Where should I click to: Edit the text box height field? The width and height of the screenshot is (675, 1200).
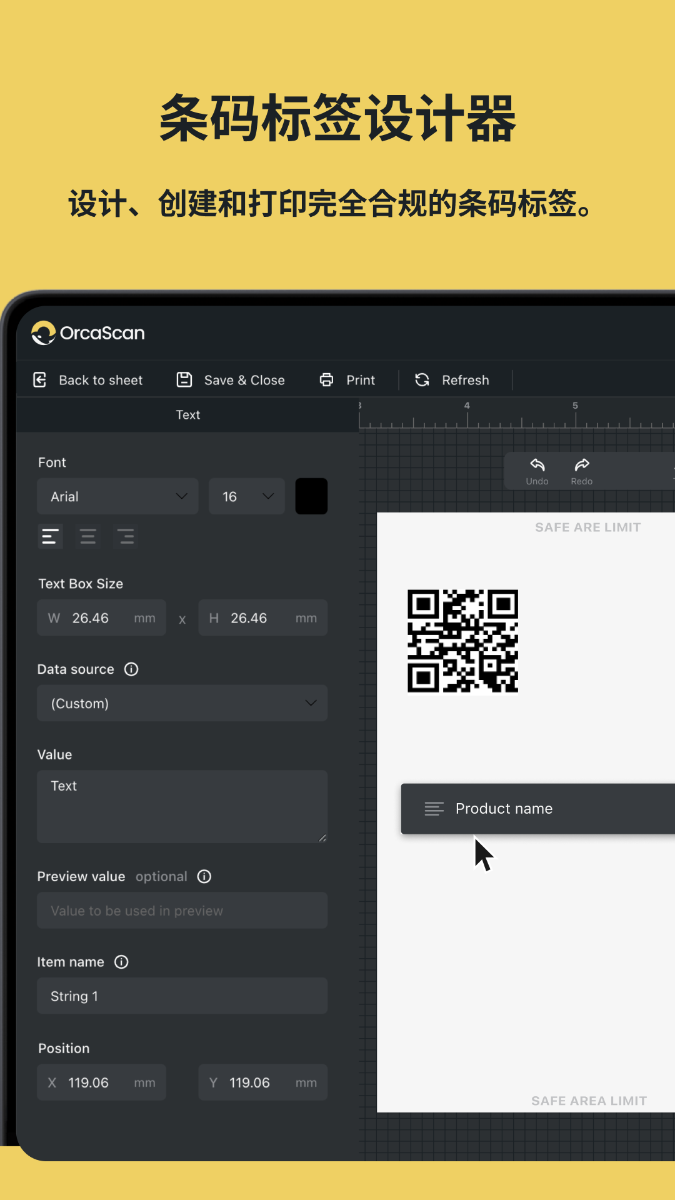coord(263,617)
